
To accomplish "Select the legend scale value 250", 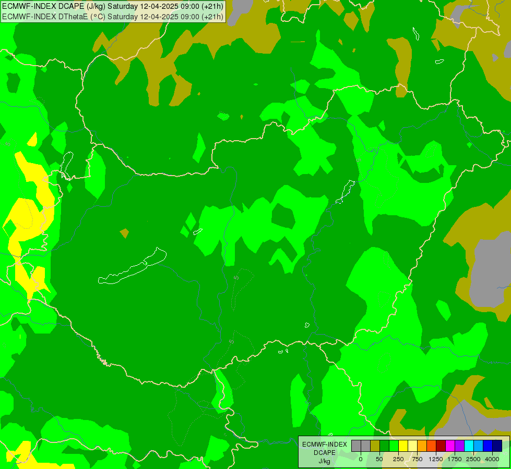I will pos(398,459).
